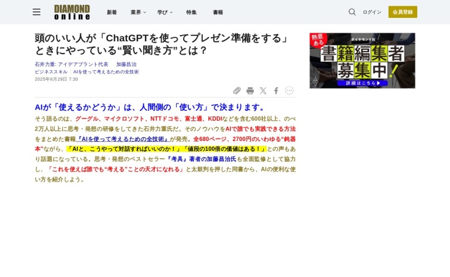450x277 pixels.
Task: Click the article headline about ChatGPT
Action: point(162,44)
